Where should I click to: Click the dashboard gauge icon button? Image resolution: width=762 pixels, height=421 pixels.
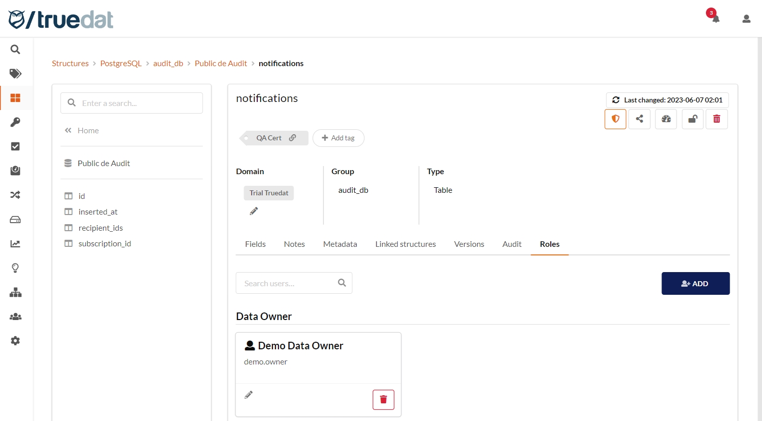pyautogui.click(x=666, y=119)
